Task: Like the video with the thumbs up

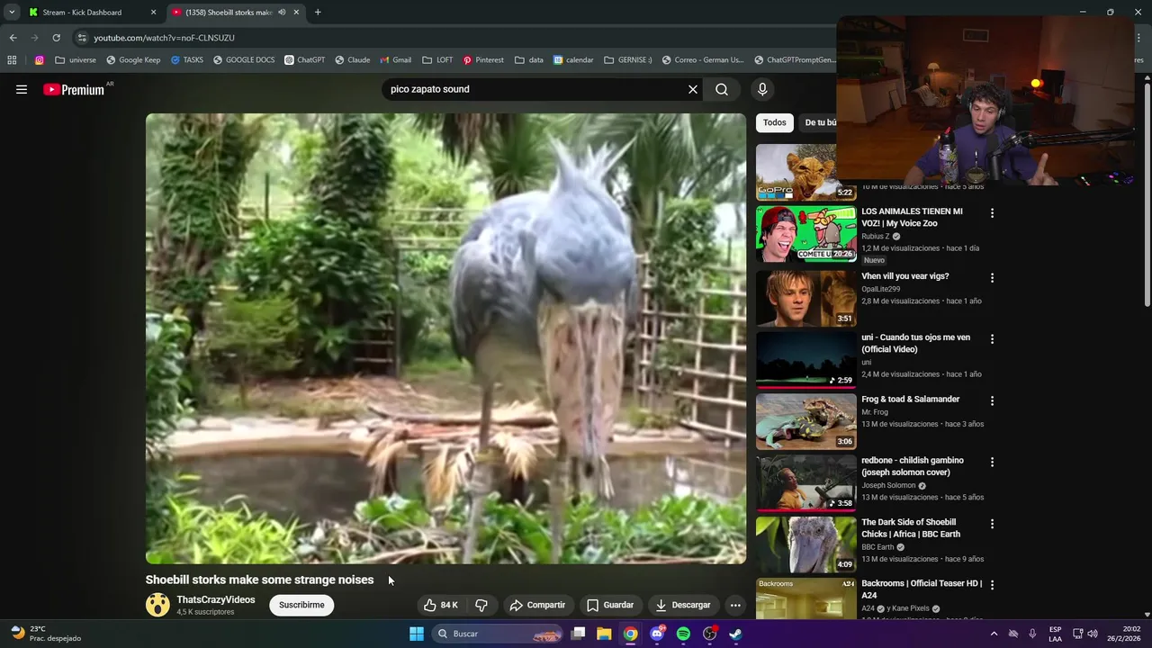Action: click(441, 605)
